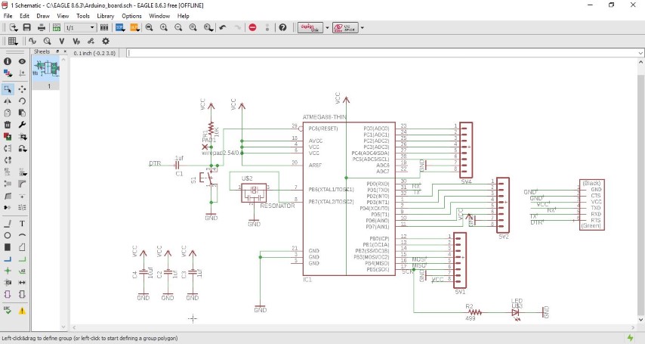Image resolution: width=645 pixels, height=344 pixels.
Task: Click into the command line input field
Action: pos(381,53)
